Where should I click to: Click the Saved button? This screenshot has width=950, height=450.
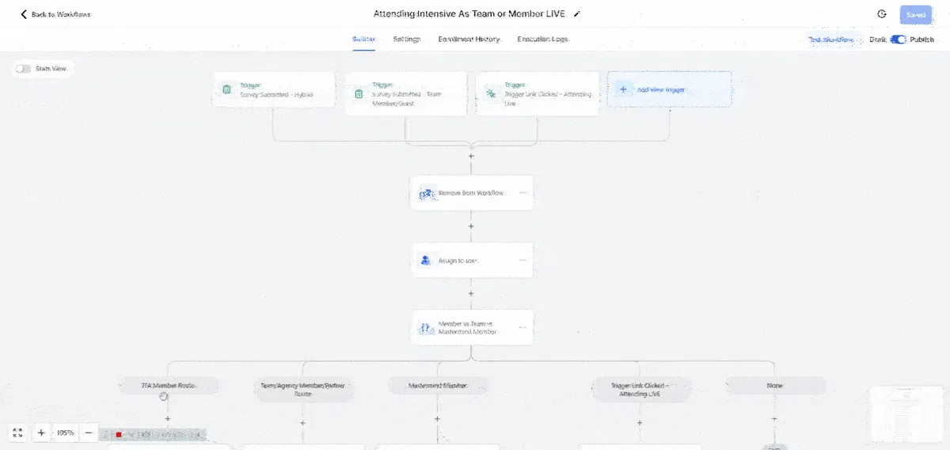coord(916,14)
